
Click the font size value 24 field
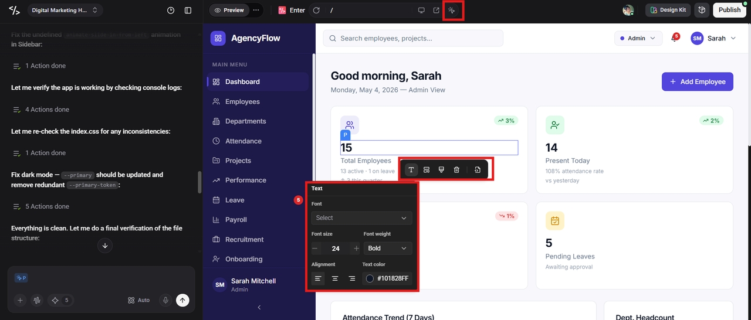pyautogui.click(x=336, y=248)
